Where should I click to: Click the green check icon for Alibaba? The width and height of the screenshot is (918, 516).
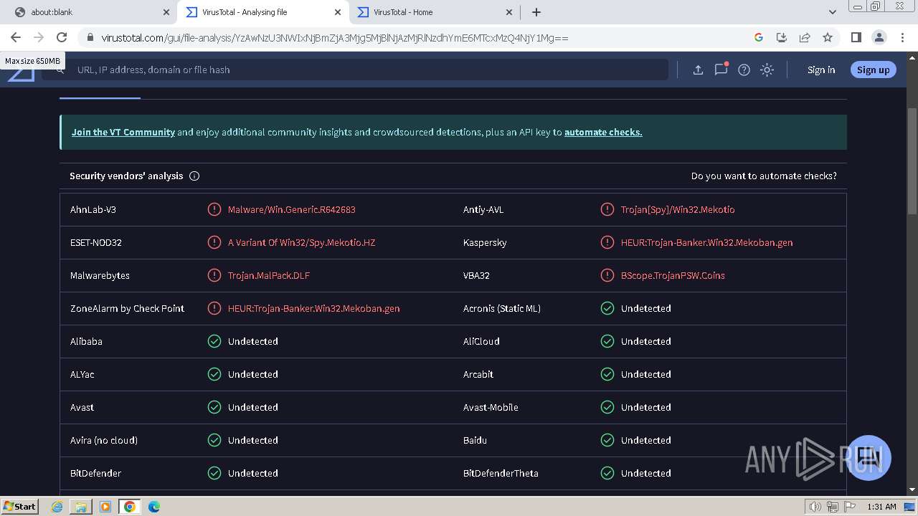(x=214, y=341)
